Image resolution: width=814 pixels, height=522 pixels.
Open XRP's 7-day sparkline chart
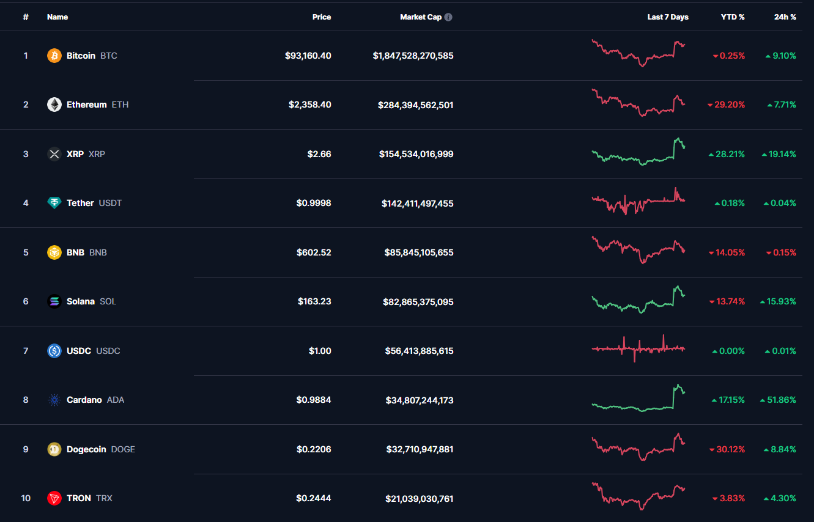[638, 152]
